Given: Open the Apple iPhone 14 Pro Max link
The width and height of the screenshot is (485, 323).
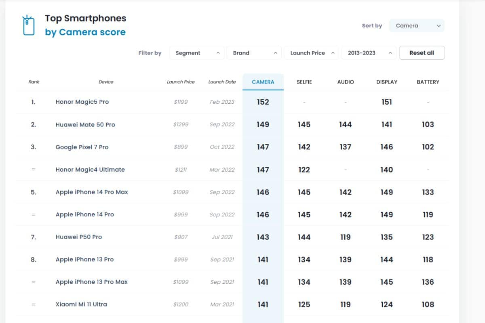Looking at the screenshot, I should (x=92, y=192).
